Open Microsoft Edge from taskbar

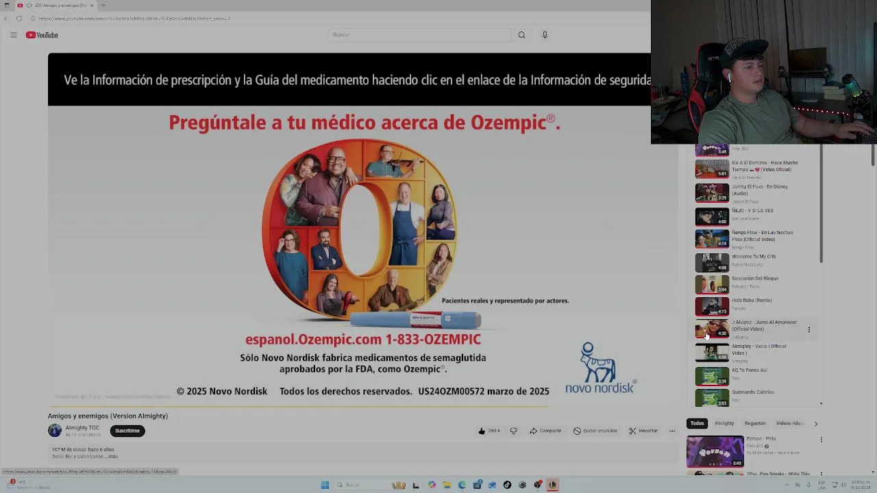point(462,485)
